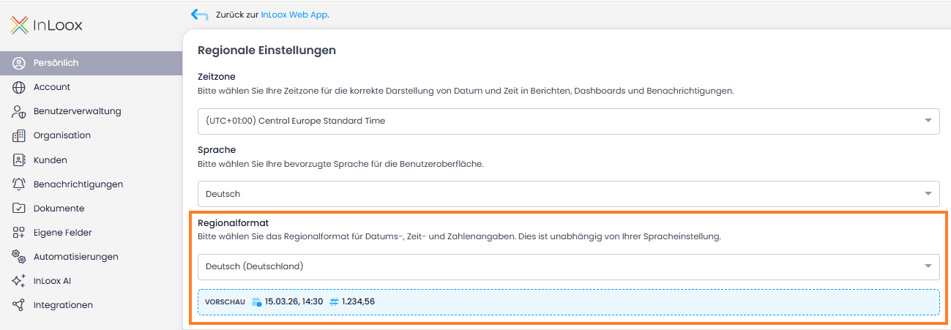Click the Eigene Felder grid icon
The height and width of the screenshot is (330, 951).
(x=19, y=233)
